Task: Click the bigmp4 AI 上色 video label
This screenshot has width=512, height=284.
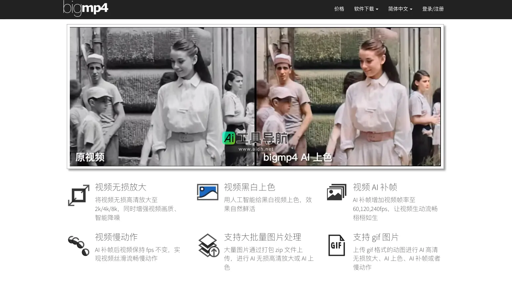Action: point(298,157)
